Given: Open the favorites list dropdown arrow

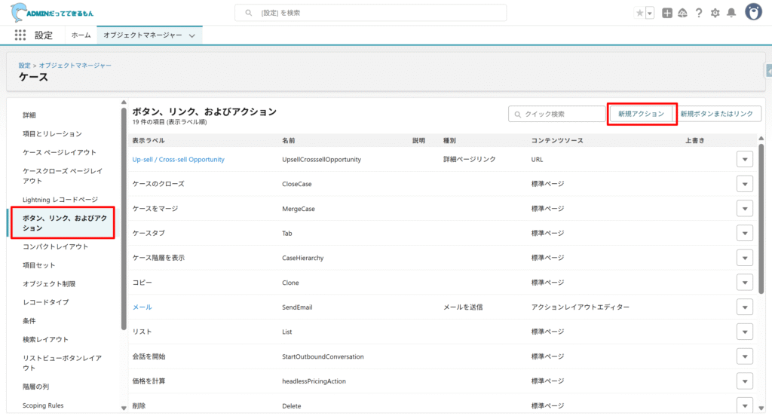Looking at the screenshot, I should [x=650, y=14].
